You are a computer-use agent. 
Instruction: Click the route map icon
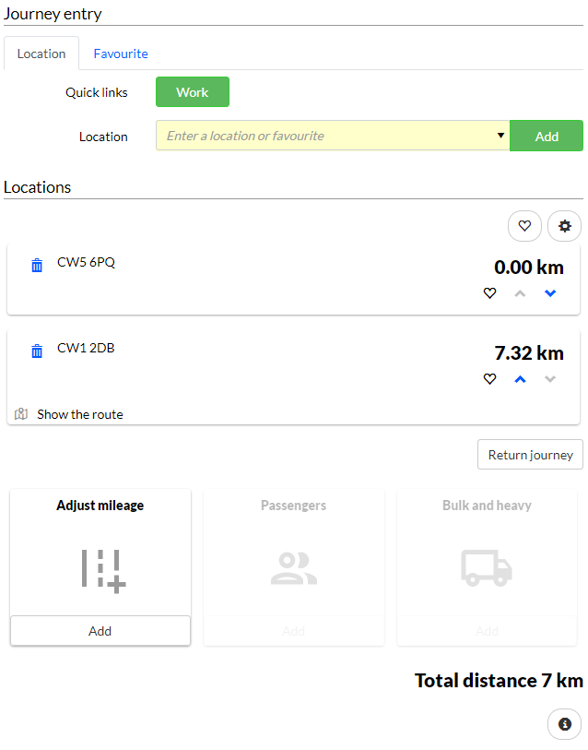(x=21, y=413)
